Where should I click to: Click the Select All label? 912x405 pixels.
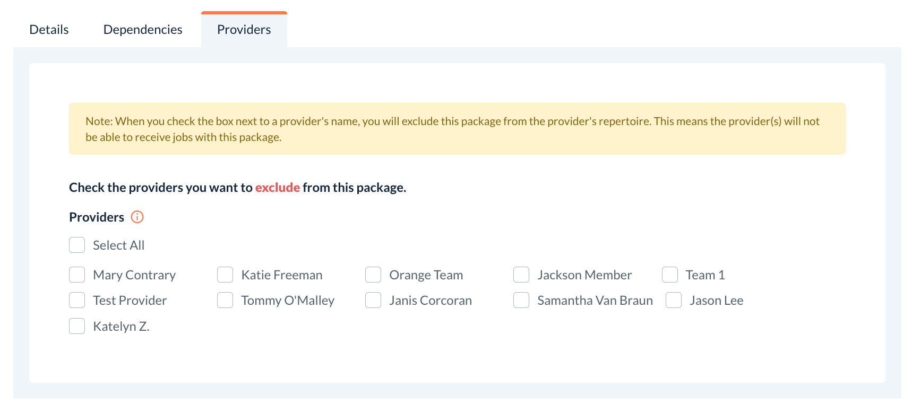[118, 245]
